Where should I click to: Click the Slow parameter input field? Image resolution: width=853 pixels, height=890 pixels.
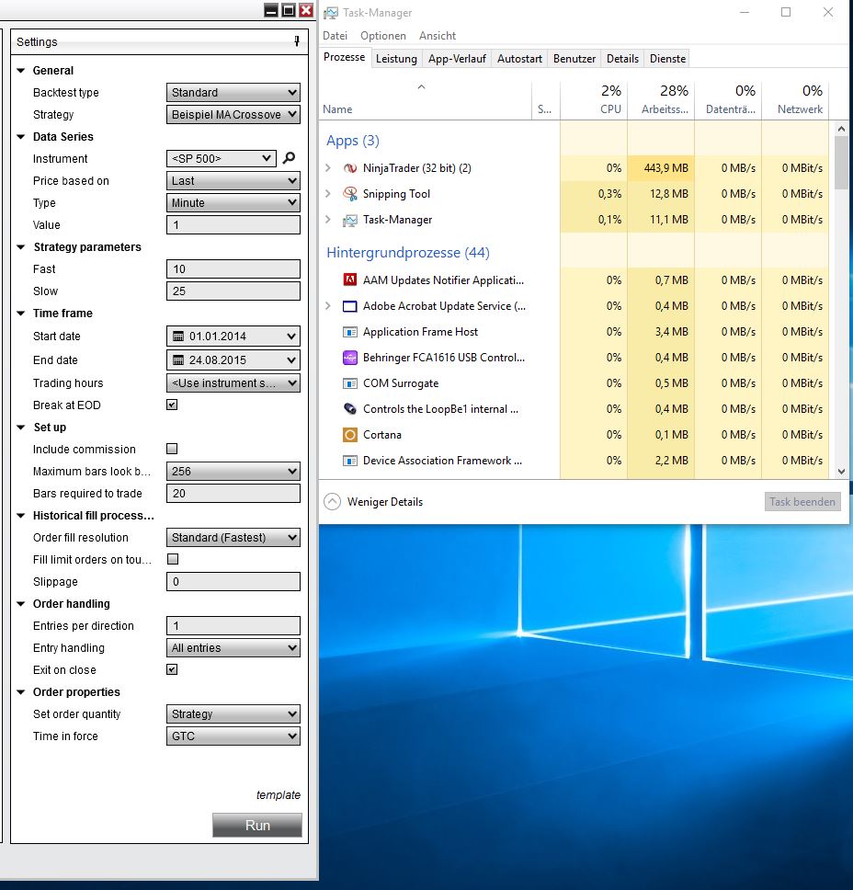coord(233,291)
